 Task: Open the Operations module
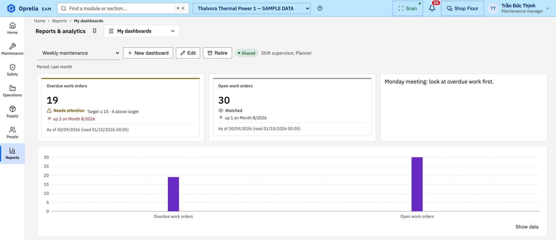tap(12, 91)
